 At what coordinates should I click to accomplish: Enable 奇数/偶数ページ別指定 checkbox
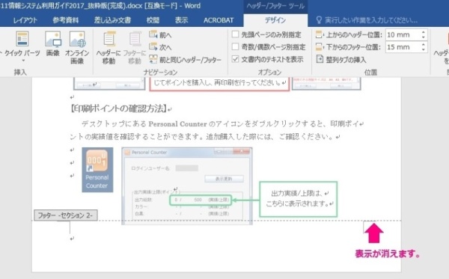click(x=235, y=47)
